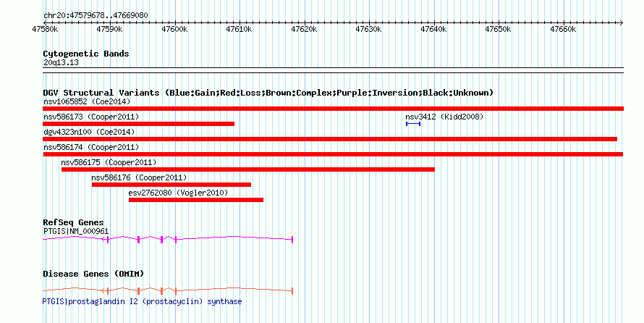Click the 47600k ruler tick label
Screen dimensions: 644x323
tap(174, 30)
